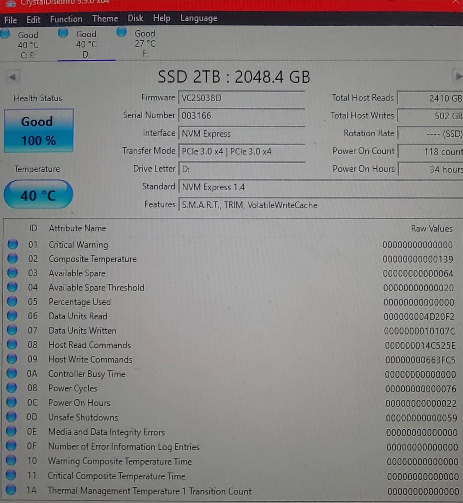Click the Transfer Mode field PCIe 3.0 x4

(x=241, y=151)
